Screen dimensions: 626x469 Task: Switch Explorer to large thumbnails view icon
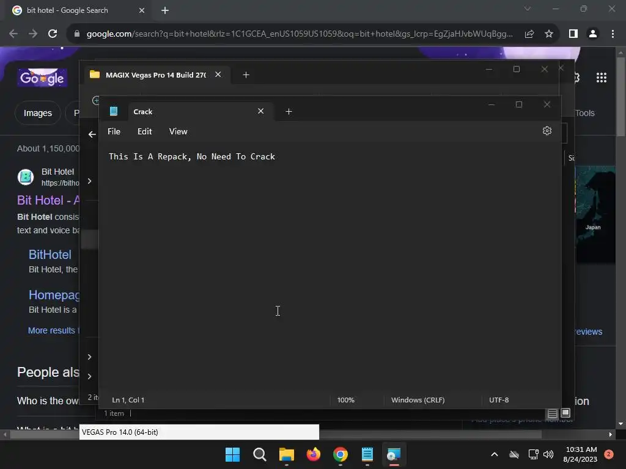pyautogui.click(x=565, y=413)
